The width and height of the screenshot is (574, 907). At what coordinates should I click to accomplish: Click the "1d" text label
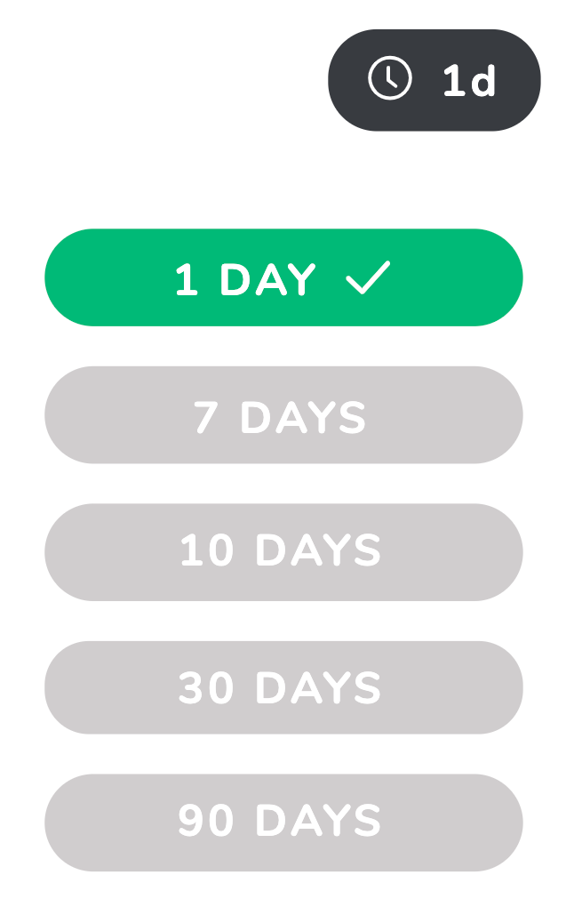point(469,80)
